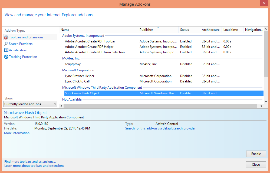This screenshot has height=173, width=270.
Task: Sort by the Load time column header
Action: [232, 29]
